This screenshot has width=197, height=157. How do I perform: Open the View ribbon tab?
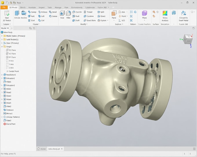click(66, 8)
